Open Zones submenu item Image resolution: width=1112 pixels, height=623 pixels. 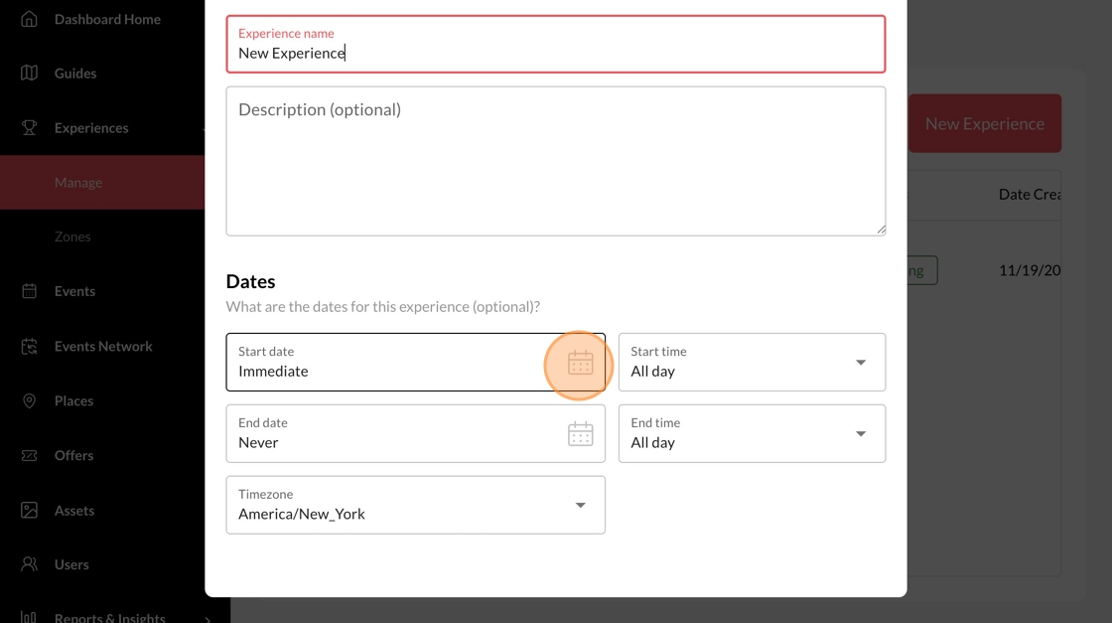point(72,236)
